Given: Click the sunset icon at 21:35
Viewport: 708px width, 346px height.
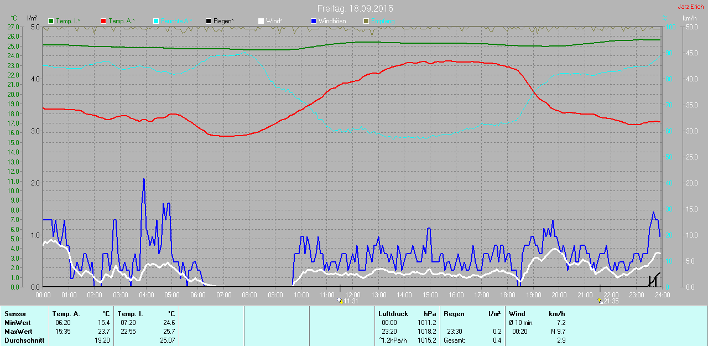Looking at the screenshot, I should point(600,301).
